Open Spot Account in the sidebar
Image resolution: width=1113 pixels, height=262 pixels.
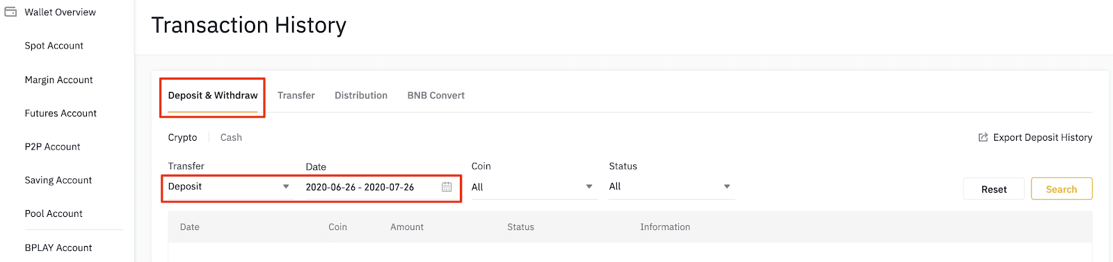[x=54, y=46]
